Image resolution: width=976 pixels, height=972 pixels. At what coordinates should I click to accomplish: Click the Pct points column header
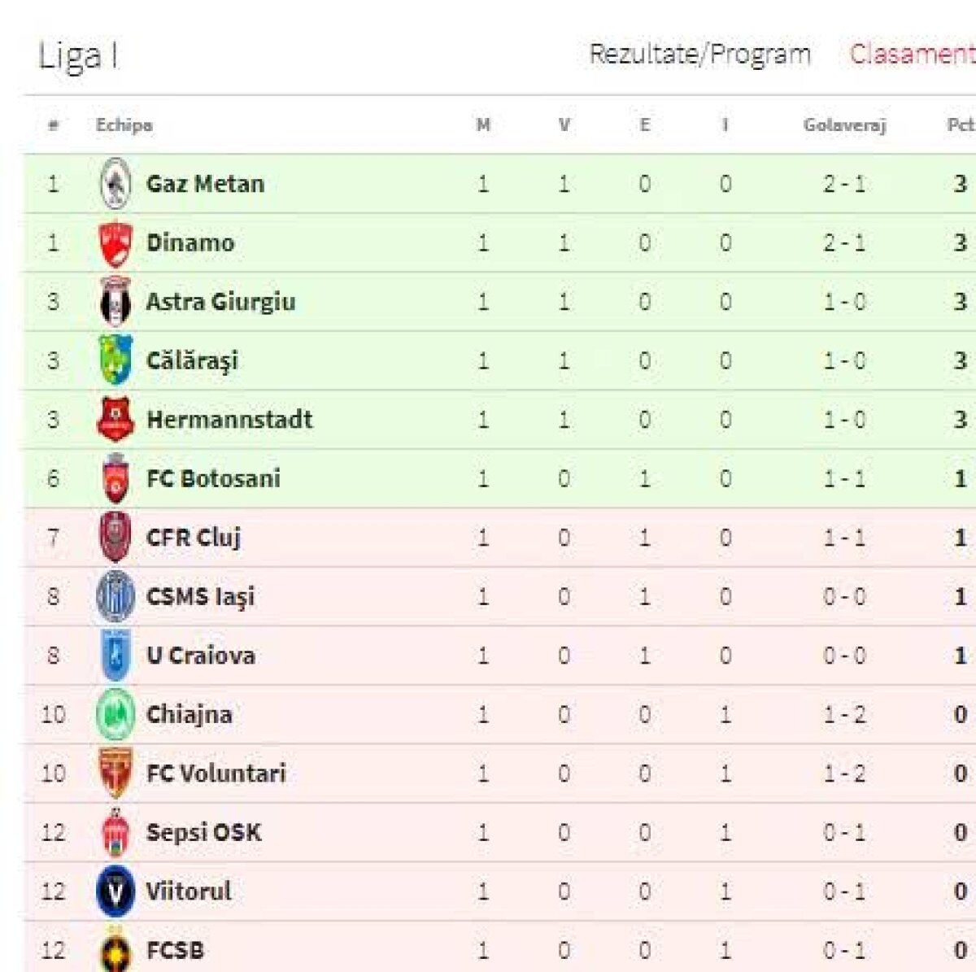tap(960, 125)
